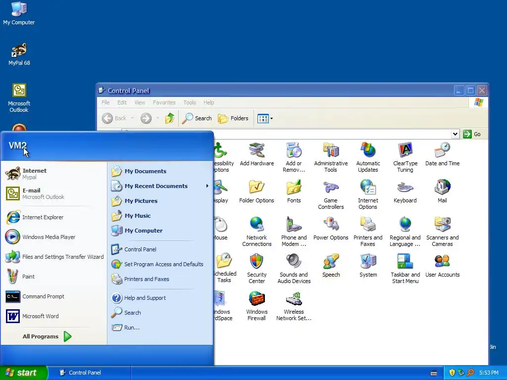Open ClearType Tuning icon

[x=405, y=158]
